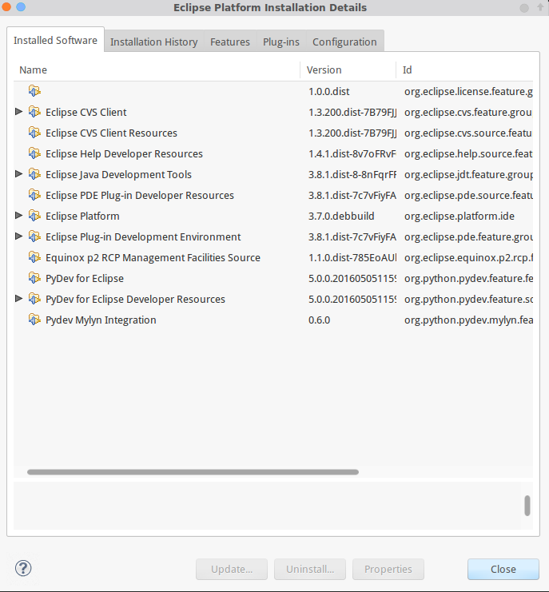
Task: Click the id starting org.eclipse.jdt.feature
Action: [x=468, y=174]
